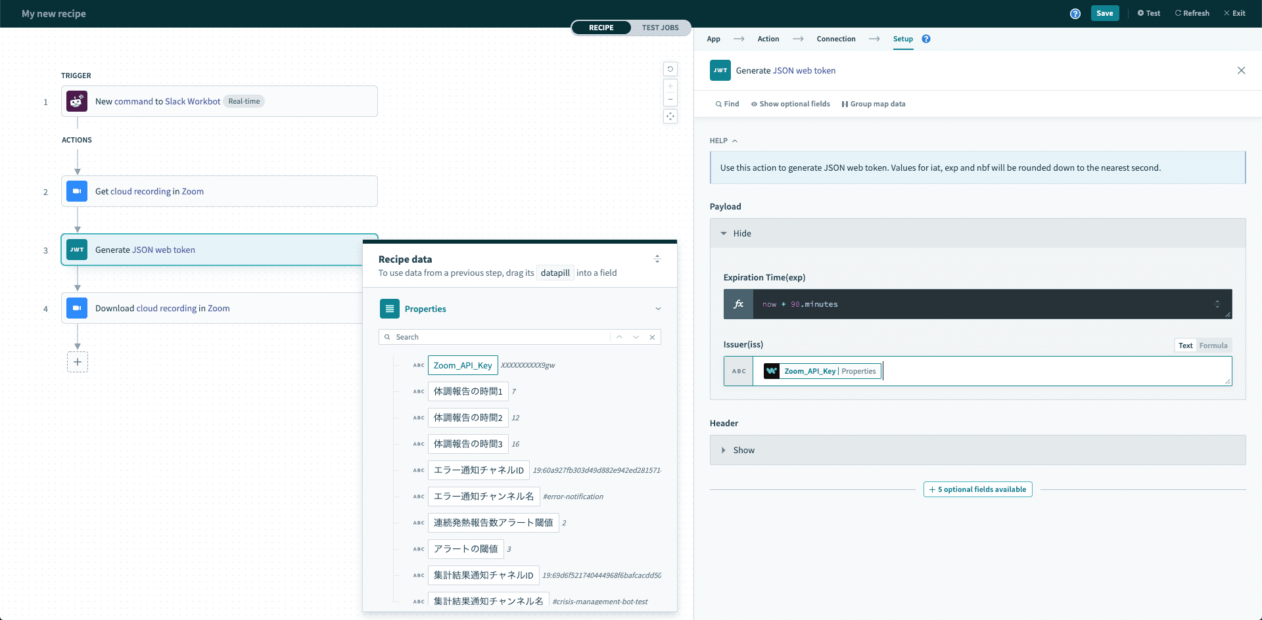
Task: Click the Group map data icon
Action: click(x=845, y=104)
